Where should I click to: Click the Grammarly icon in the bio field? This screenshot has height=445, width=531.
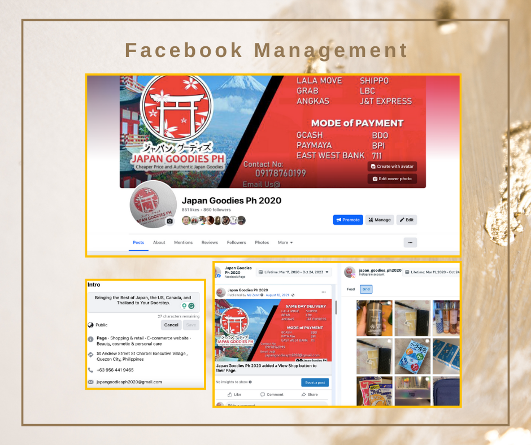pyautogui.click(x=191, y=306)
